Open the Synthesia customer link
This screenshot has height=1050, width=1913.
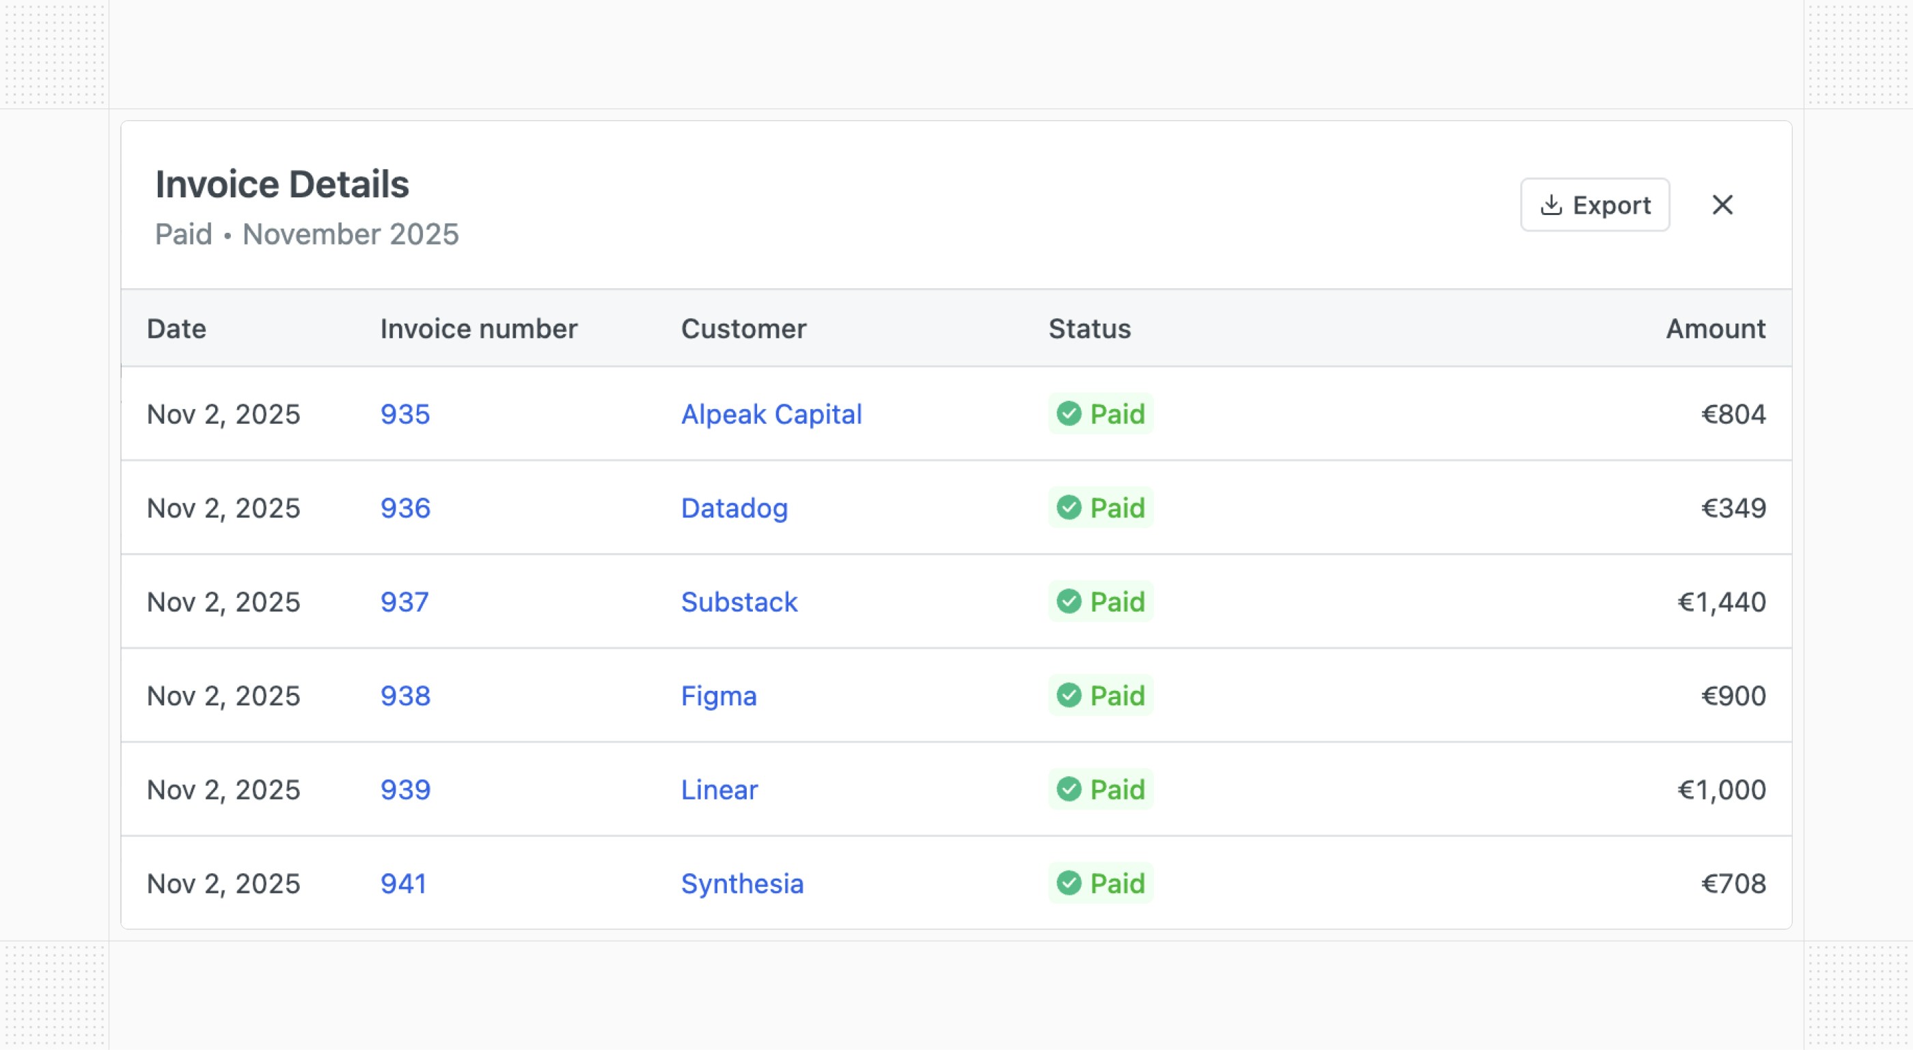pyautogui.click(x=742, y=884)
